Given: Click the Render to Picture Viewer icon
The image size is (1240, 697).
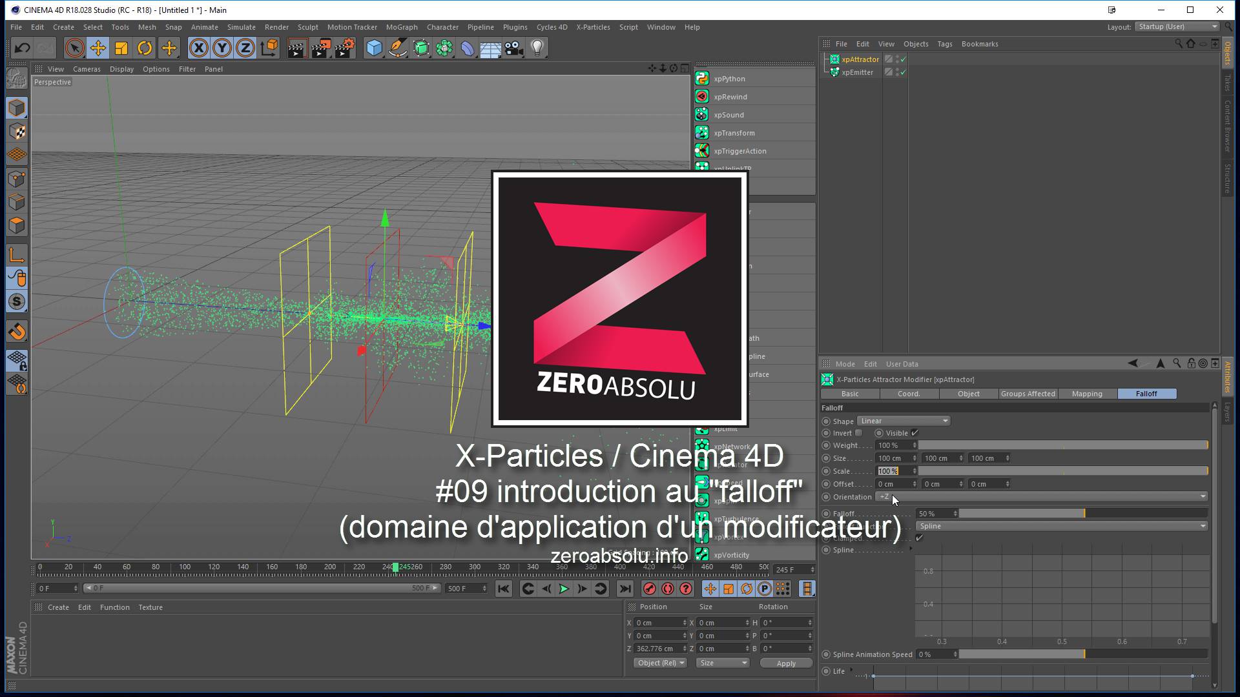Looking at the screenshot, I should pos(321,48).
